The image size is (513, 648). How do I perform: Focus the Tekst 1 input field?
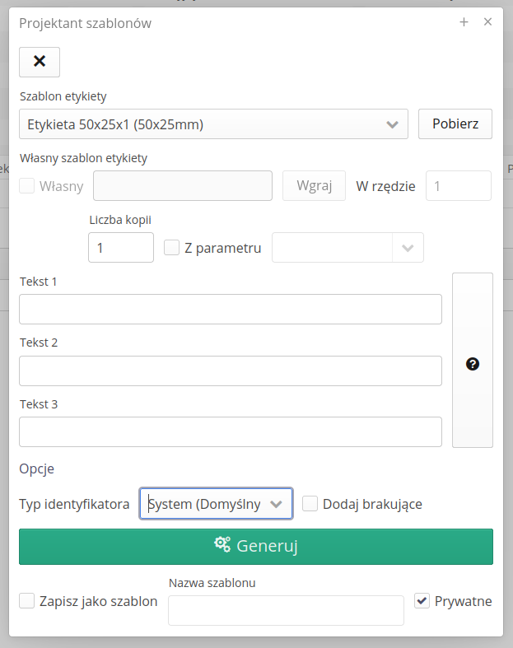tap(231, 310)
